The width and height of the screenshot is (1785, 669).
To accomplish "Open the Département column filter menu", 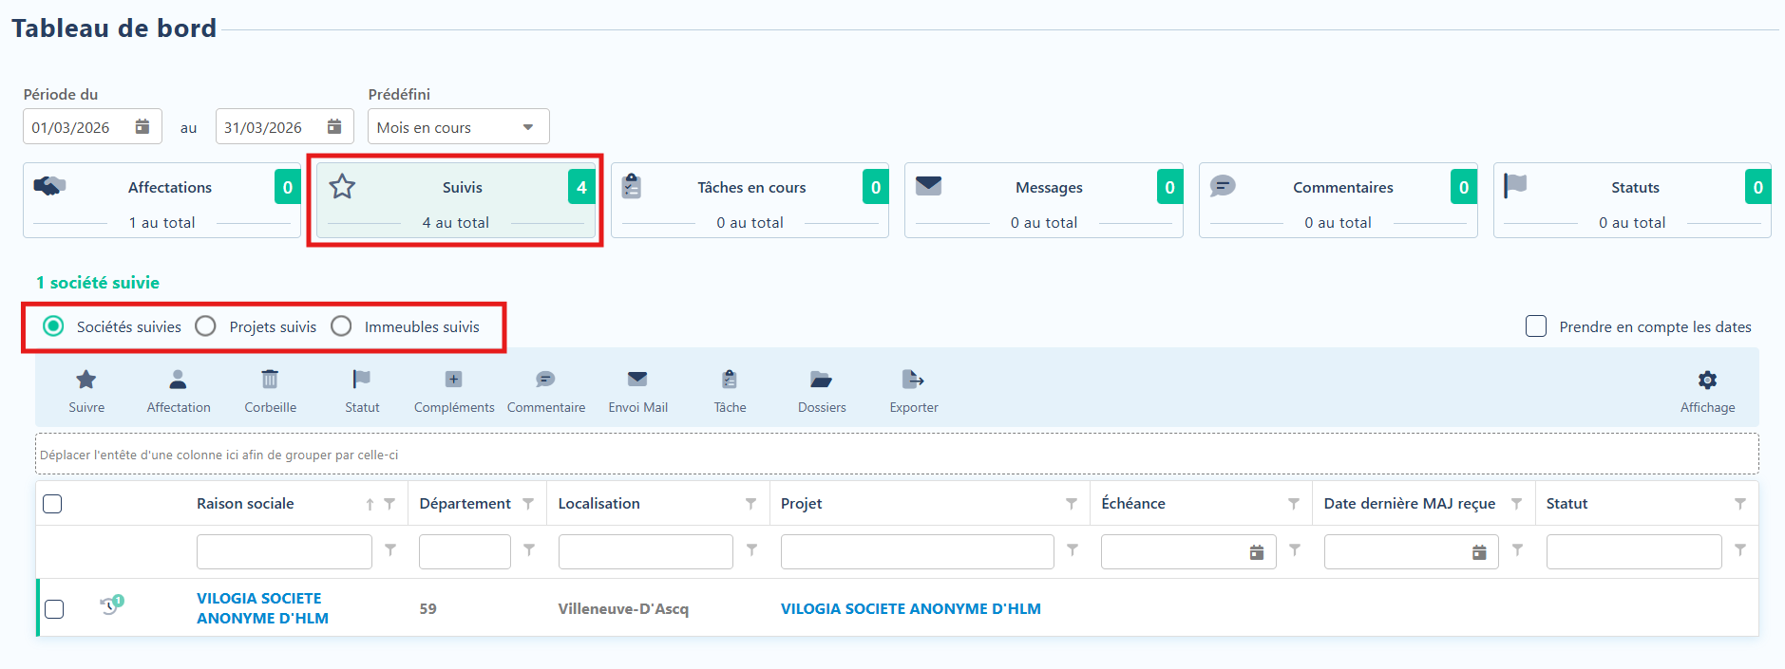I will (x=528, y=504).
